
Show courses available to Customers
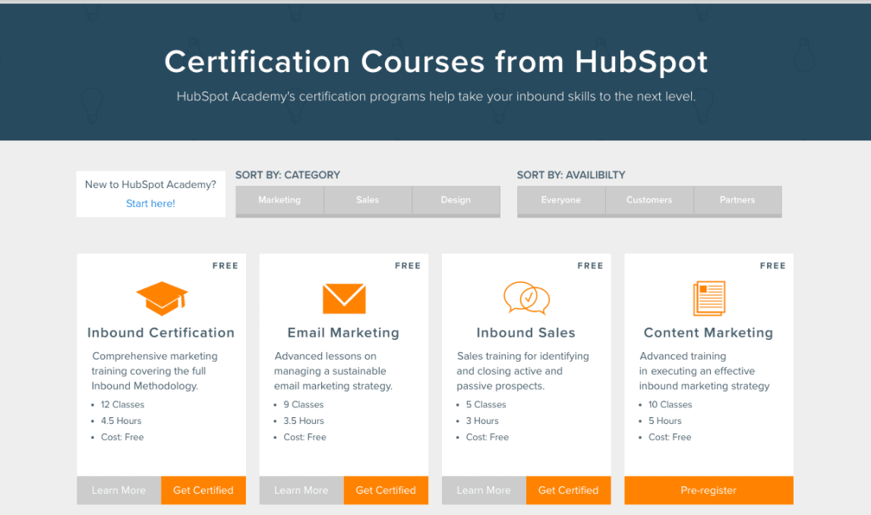pos(649,199)
